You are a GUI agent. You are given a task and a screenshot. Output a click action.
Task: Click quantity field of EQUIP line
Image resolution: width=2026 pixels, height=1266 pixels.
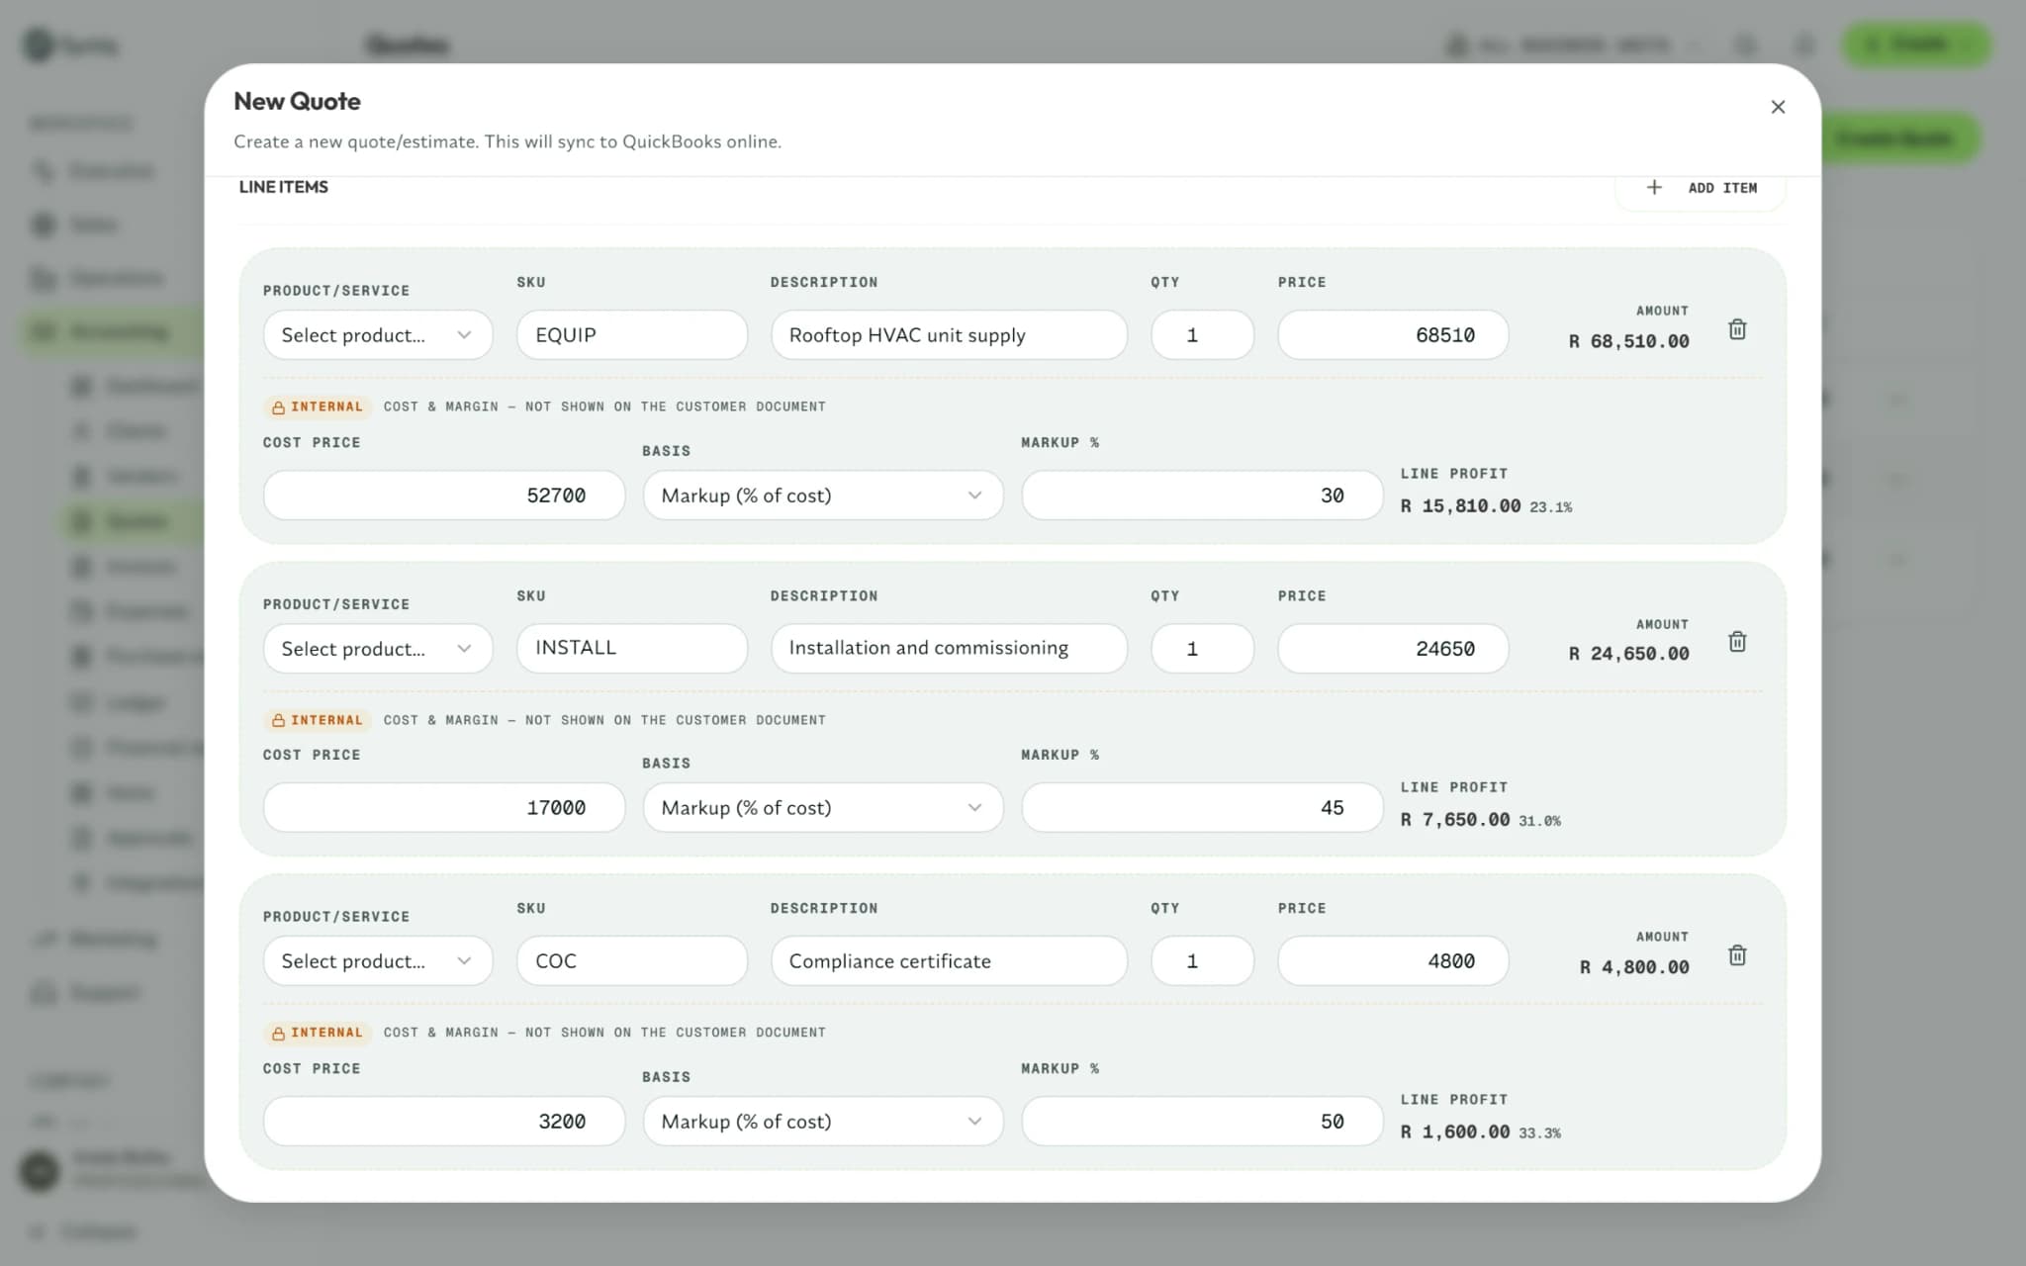pyautogui.click(x=1202, y=335)
